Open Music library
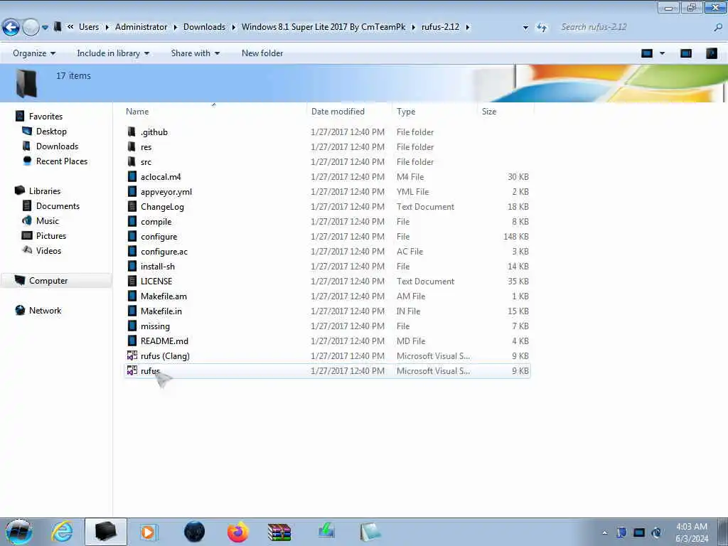This screenshot has width=728, height=546. click(48, 220)
